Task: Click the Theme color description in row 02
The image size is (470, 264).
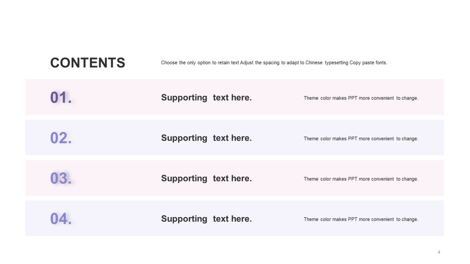Action: click(x=361, y=139)
